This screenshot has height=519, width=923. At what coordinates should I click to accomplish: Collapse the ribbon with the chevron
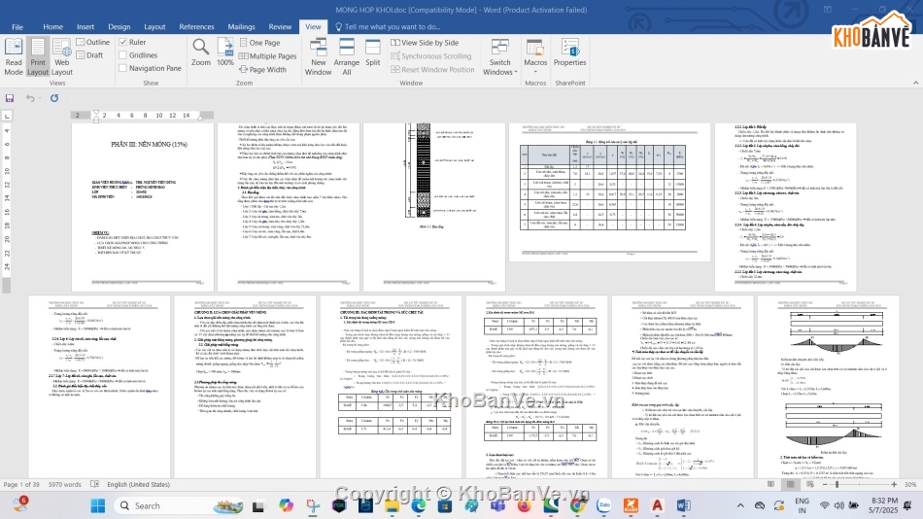tap(915, 83)
